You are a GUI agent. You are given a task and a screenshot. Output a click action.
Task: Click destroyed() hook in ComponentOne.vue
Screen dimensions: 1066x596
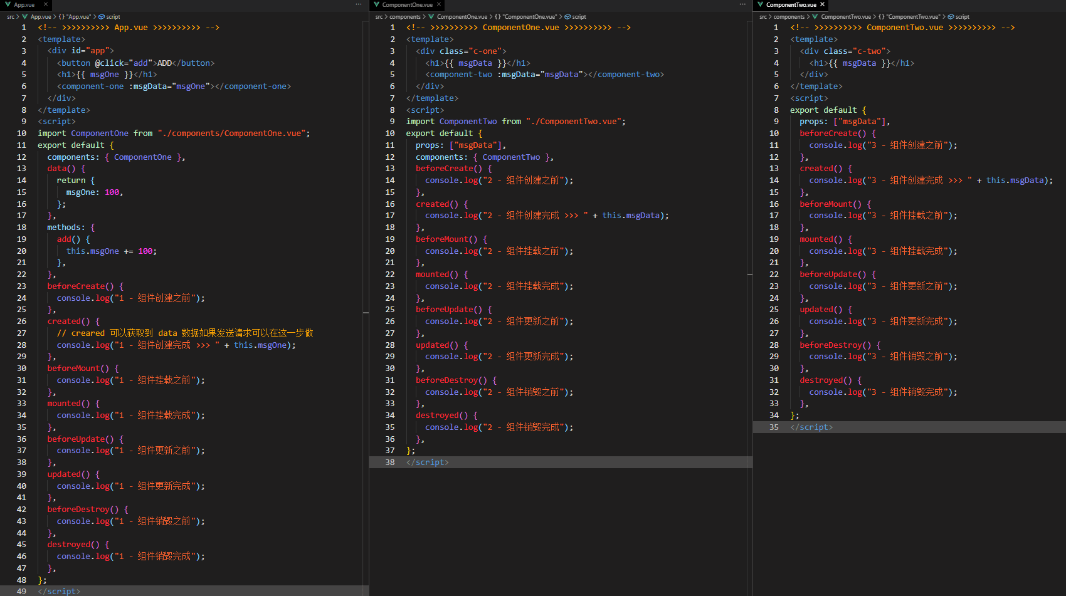tap(446, 416)
